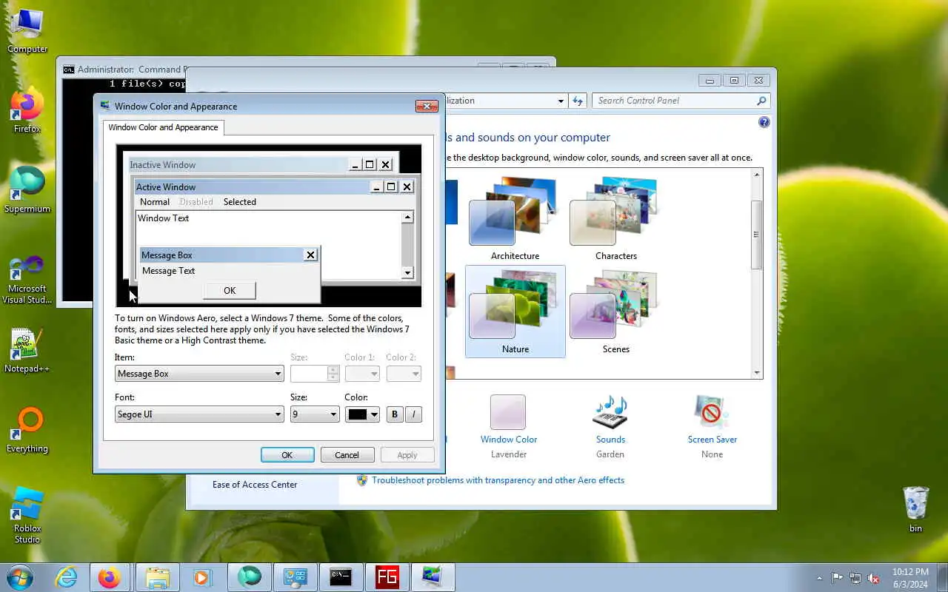948x592 pixels.
Task: Select the Supermium desktop shortcut
Action: tap(27, 190)
